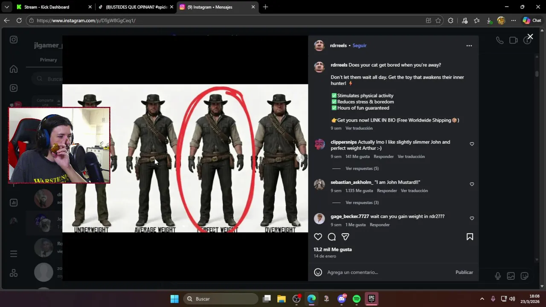Open the browser Extensions puzzle icon
The image size is (546, 307).
450,20
